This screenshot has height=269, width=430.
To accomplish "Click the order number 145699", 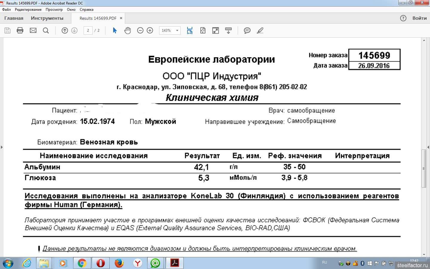I will coord(374,55).
